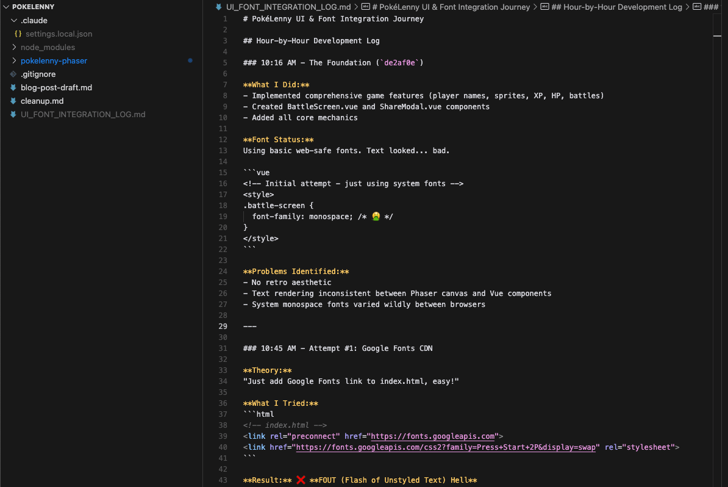
Task: Select the node_modules folder name
Action: coord(48,47)
